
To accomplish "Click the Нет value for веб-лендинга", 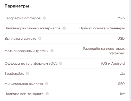I will click(x=122, y=94).
